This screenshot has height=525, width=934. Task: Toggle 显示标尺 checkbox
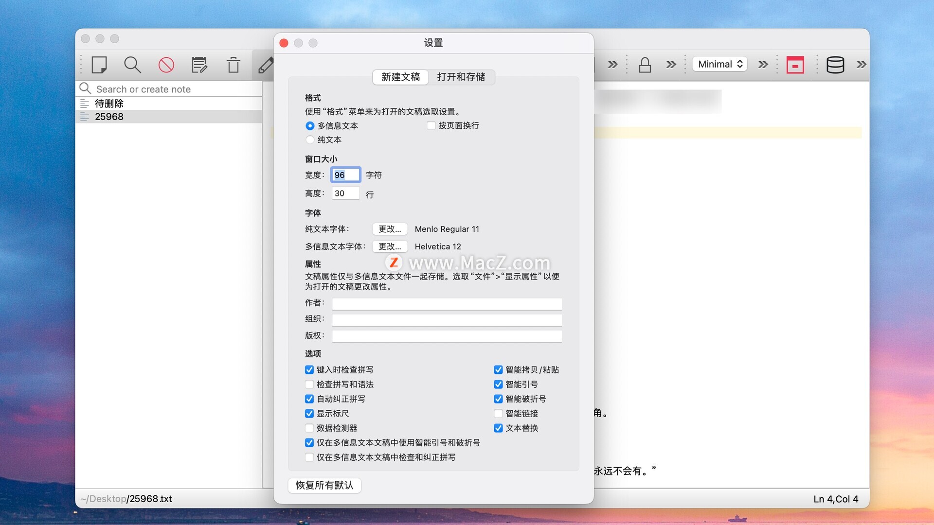pyautogui.click(x=309, y=414)
